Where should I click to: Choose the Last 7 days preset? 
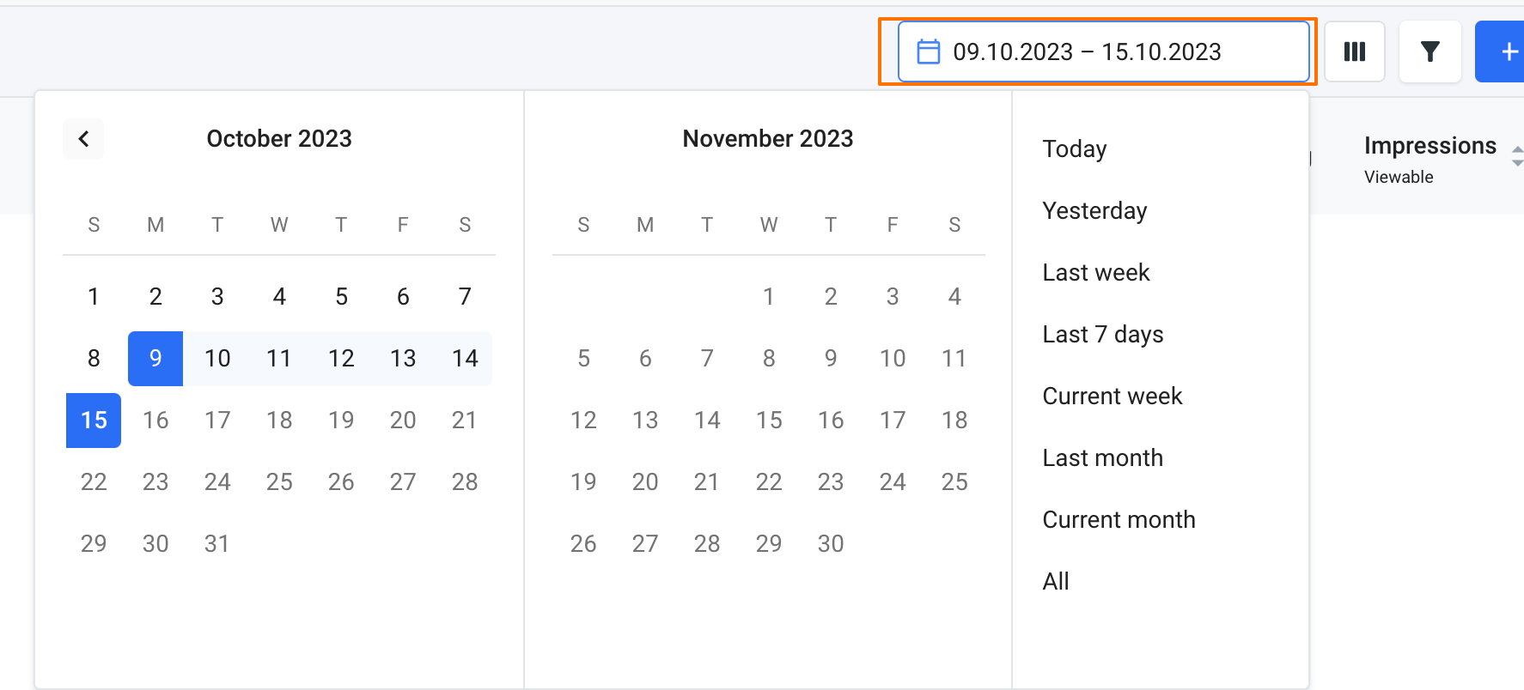coord(1102,335)
